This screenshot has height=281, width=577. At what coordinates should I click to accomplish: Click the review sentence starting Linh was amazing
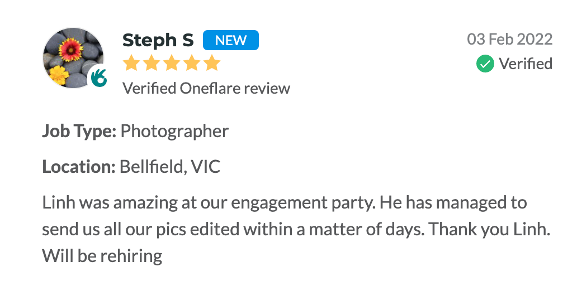284,202
